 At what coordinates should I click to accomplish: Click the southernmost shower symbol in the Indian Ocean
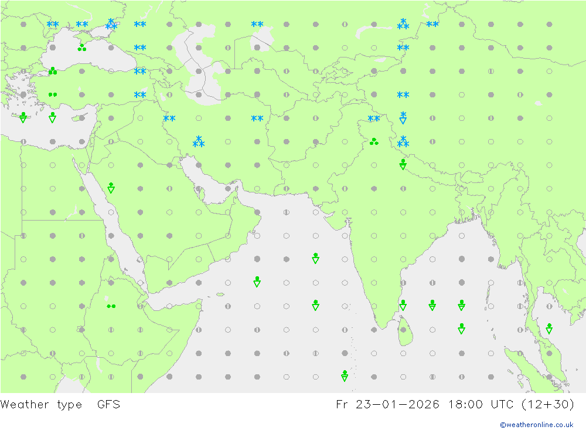coord(345,376)
